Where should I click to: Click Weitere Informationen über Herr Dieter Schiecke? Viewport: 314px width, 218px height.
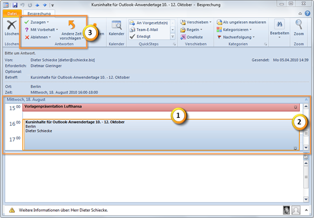pos(63,210)
